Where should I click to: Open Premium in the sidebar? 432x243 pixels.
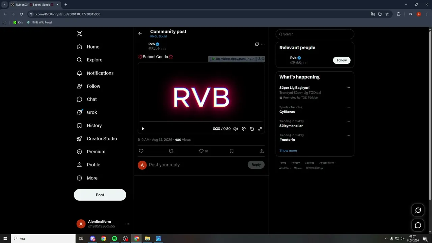click(91, 152)
